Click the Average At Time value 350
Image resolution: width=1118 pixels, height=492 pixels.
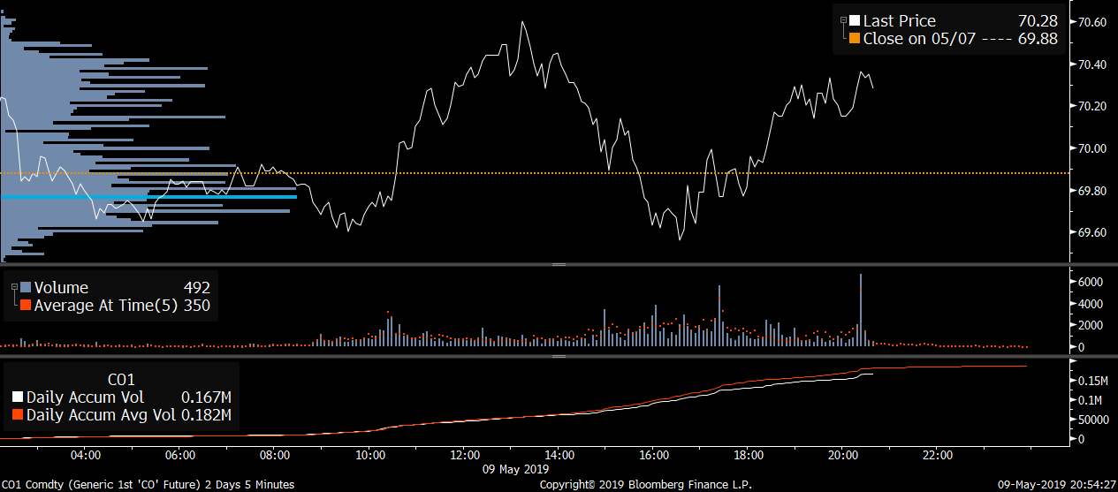196,306
